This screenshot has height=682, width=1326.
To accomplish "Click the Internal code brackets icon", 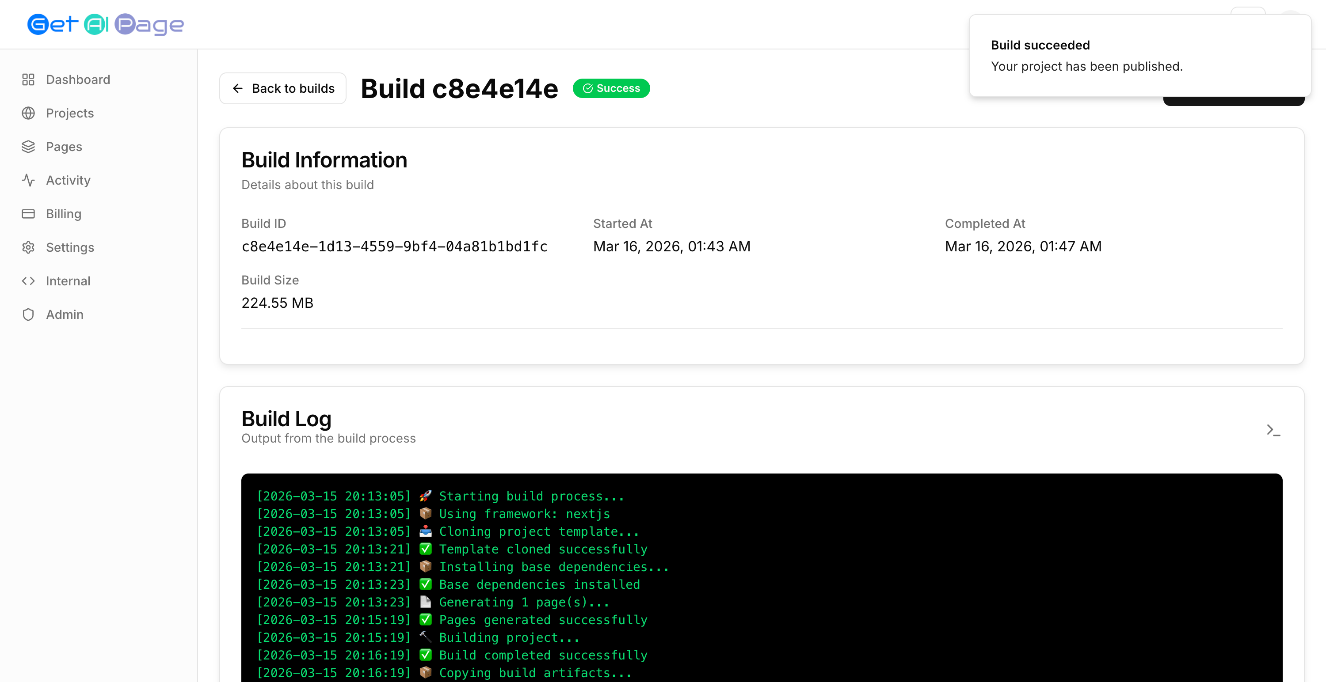I will pyautogui.click(x=28, y=281).
